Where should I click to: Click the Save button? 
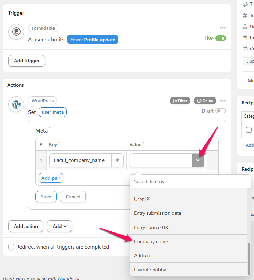[x=46, y=197]
